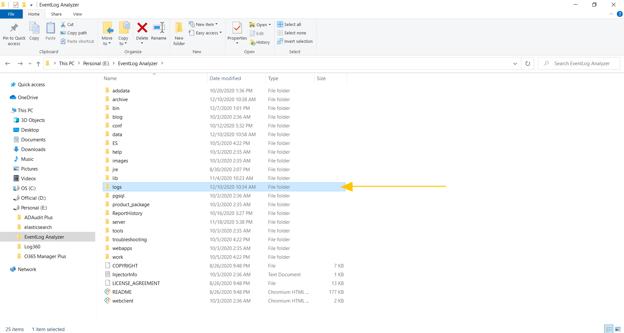
Task: Select the Log360 folder in the sidebar
Action: (32, 246)
